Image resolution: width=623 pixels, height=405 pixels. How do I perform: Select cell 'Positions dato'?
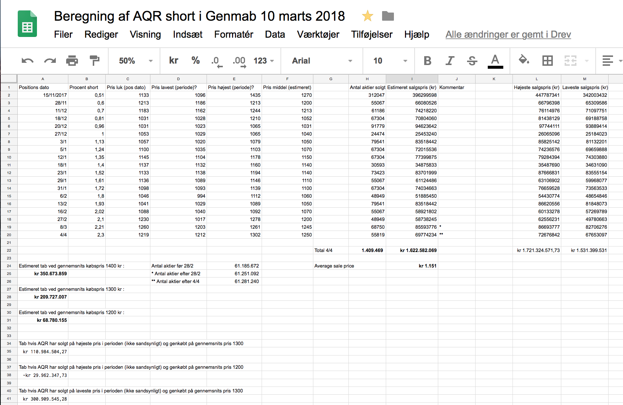43,87
